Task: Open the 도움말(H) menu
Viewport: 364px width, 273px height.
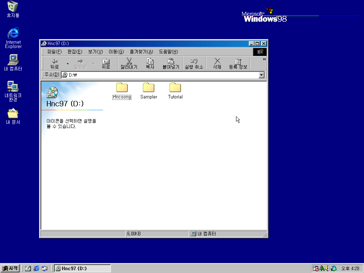Action: pyautogui.click(x=168, y=52)
